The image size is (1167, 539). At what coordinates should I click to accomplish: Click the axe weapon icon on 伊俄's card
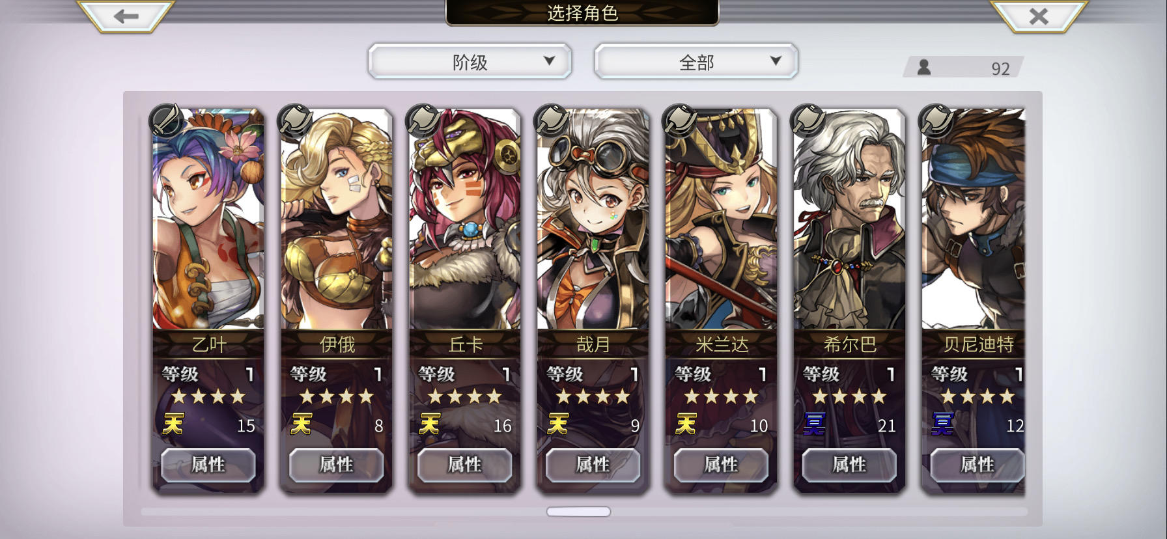[294, 120]
